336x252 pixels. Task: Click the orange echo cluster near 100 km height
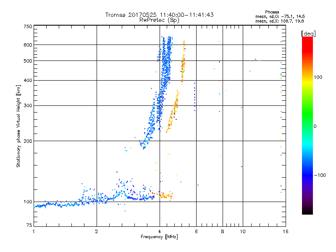click(x=165, y=195)
